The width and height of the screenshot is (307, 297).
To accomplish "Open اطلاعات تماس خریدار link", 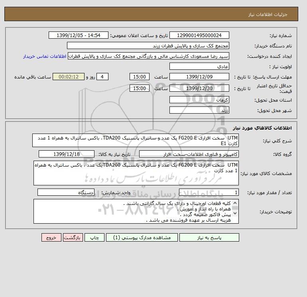I will click(44, 56).
